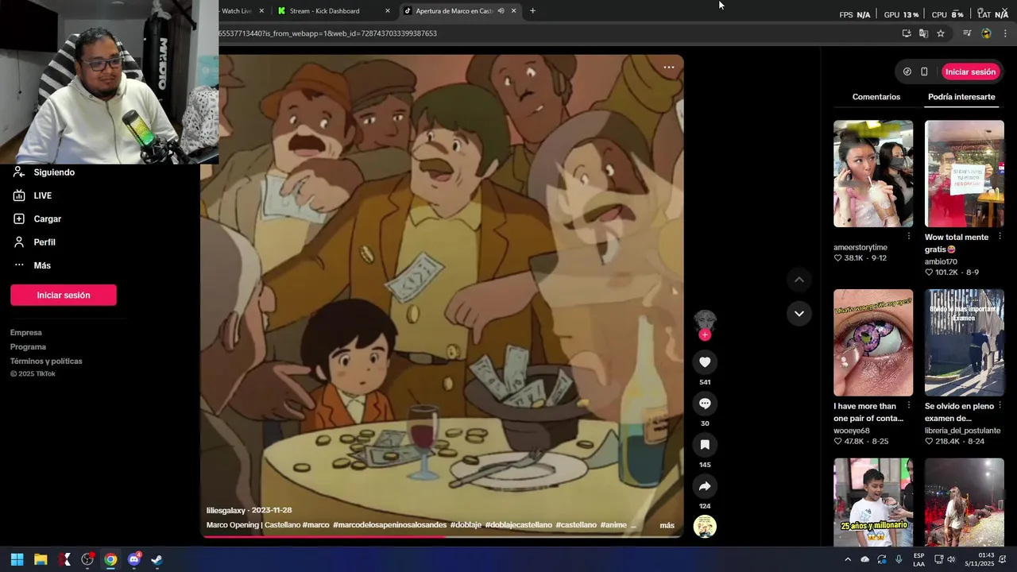Follow the author with red plus badge
The image size is (1017, 572).
pyautogui.click(x=705, y=335)
